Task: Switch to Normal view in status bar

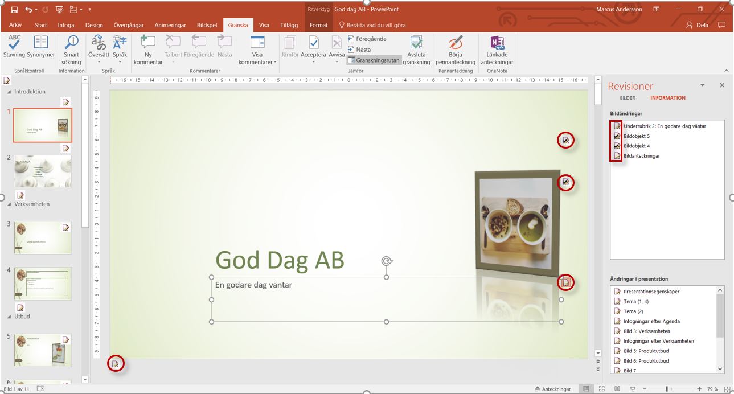Action: 586,389
